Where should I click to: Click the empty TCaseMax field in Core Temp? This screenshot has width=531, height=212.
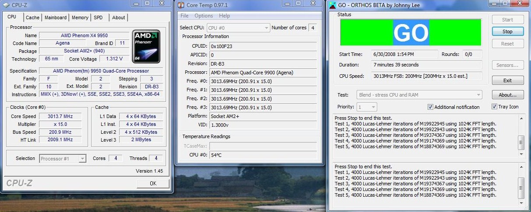[263, 146]
